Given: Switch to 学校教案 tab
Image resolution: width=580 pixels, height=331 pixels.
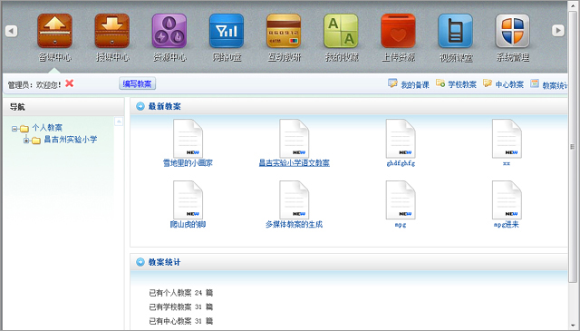Looking at the screenshot, I should pyautogui.click(x=456, y=84).
